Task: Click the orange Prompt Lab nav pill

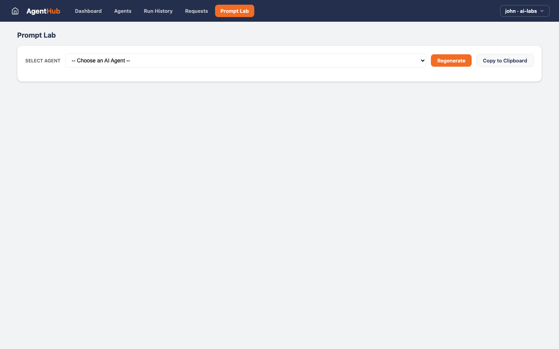Action: (234, 11)
